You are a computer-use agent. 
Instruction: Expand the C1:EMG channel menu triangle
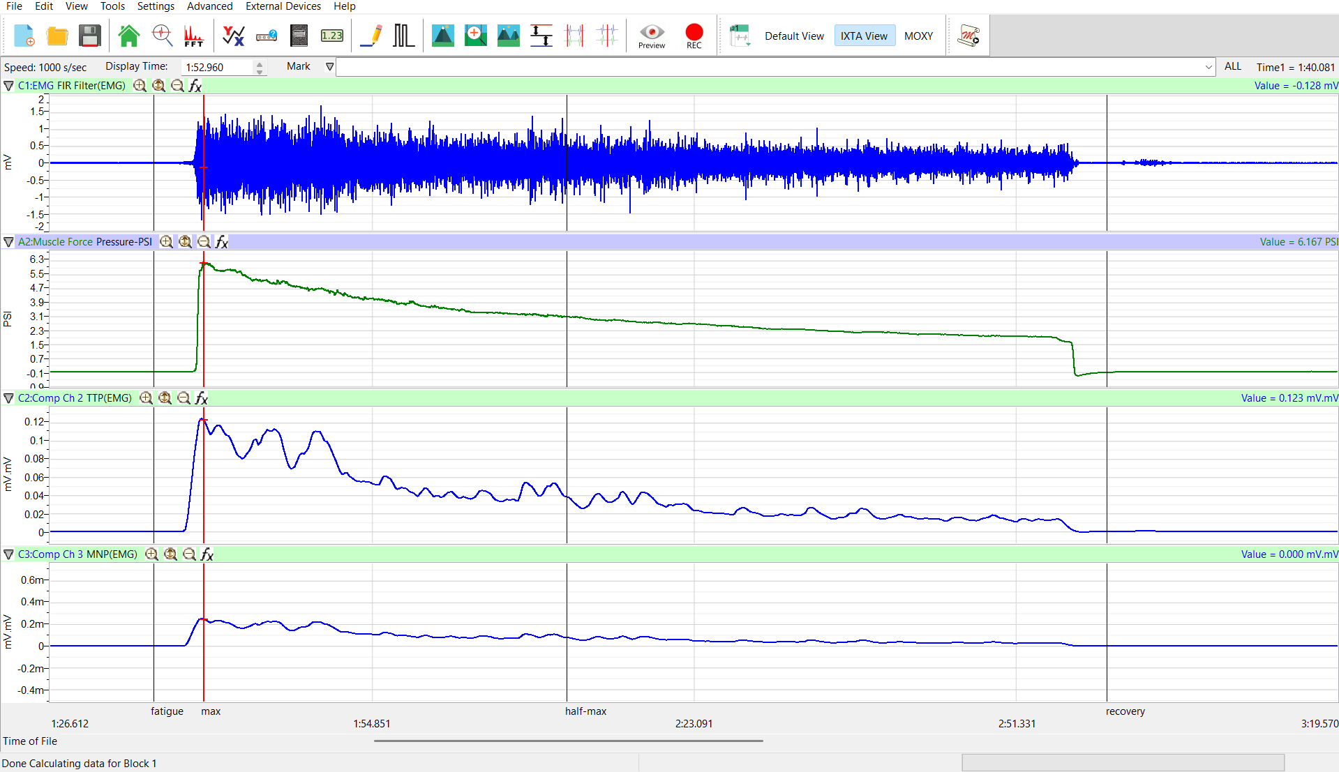8,86
